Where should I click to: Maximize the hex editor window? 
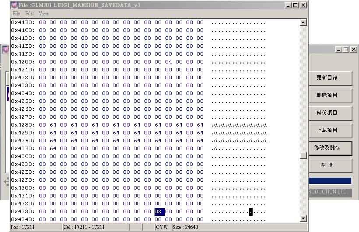(296, 5)
